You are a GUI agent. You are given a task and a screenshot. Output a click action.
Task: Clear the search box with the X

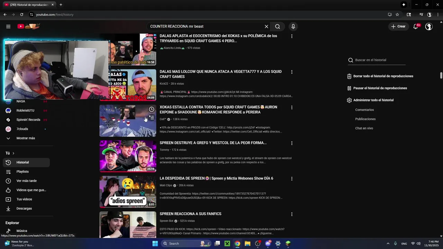point(266,26)
